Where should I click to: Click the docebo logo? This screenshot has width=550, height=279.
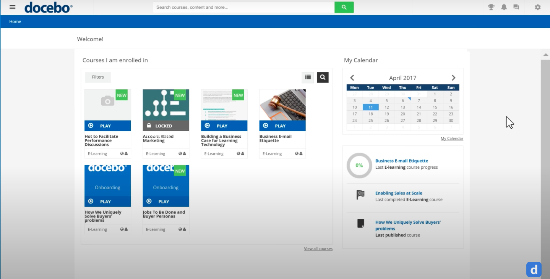(x=48, y=7)
